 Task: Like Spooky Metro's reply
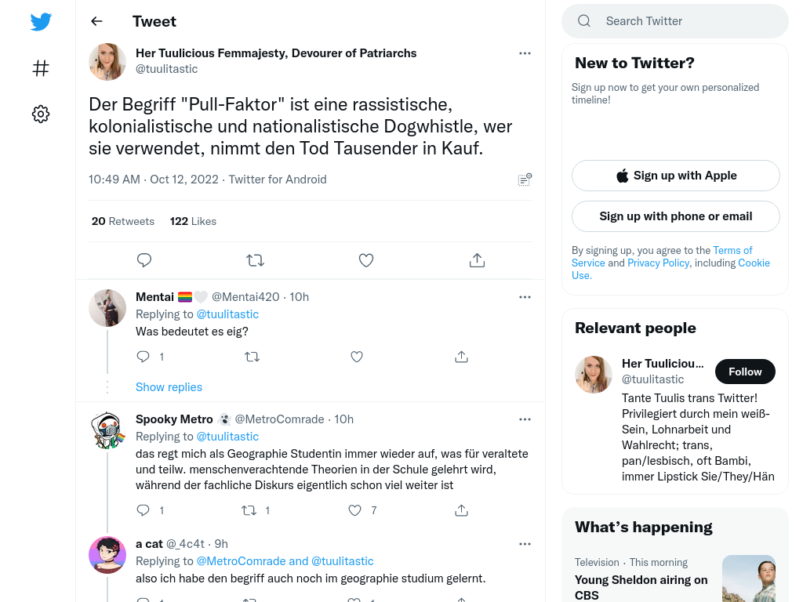click(x=354, y=510)
